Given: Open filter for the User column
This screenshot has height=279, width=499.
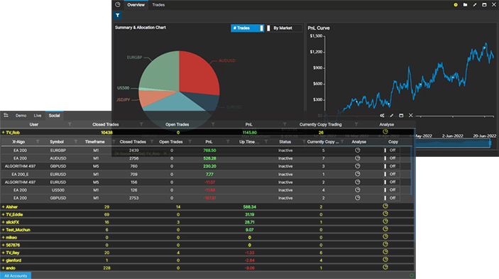Looking at the screenshot, I should (70, 124).
